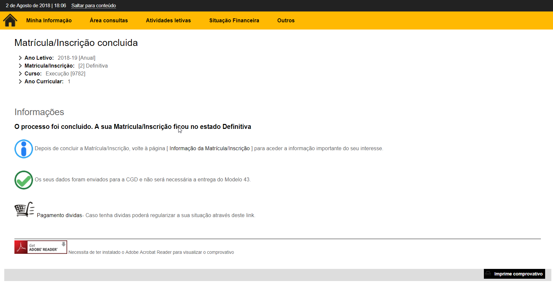The width and height of the screenshot is (553, 283).
Task: Click the Informações section heading
Action: coord(39,112)
